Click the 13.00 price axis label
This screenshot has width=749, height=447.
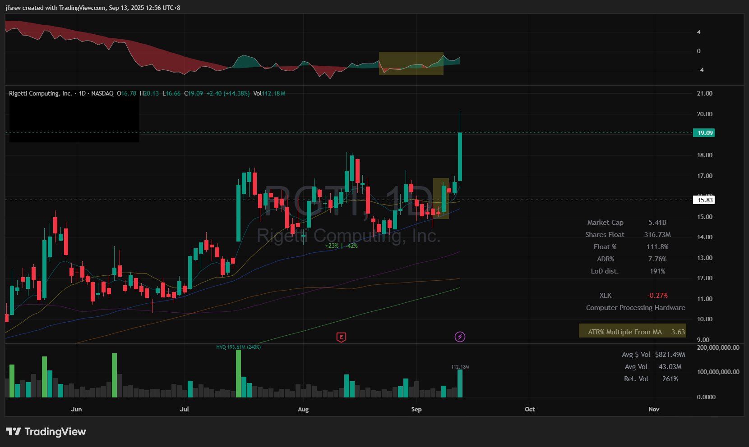click(x=705, y=258)
